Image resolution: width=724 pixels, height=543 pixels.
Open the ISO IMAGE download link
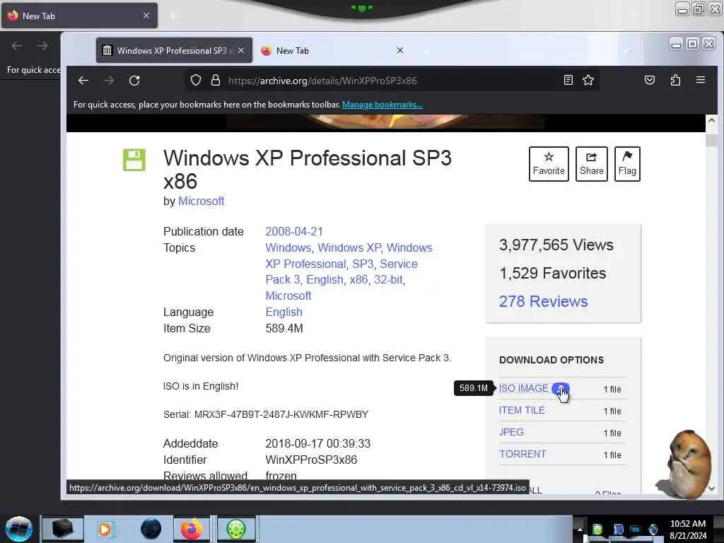click(x=523, y=388)
